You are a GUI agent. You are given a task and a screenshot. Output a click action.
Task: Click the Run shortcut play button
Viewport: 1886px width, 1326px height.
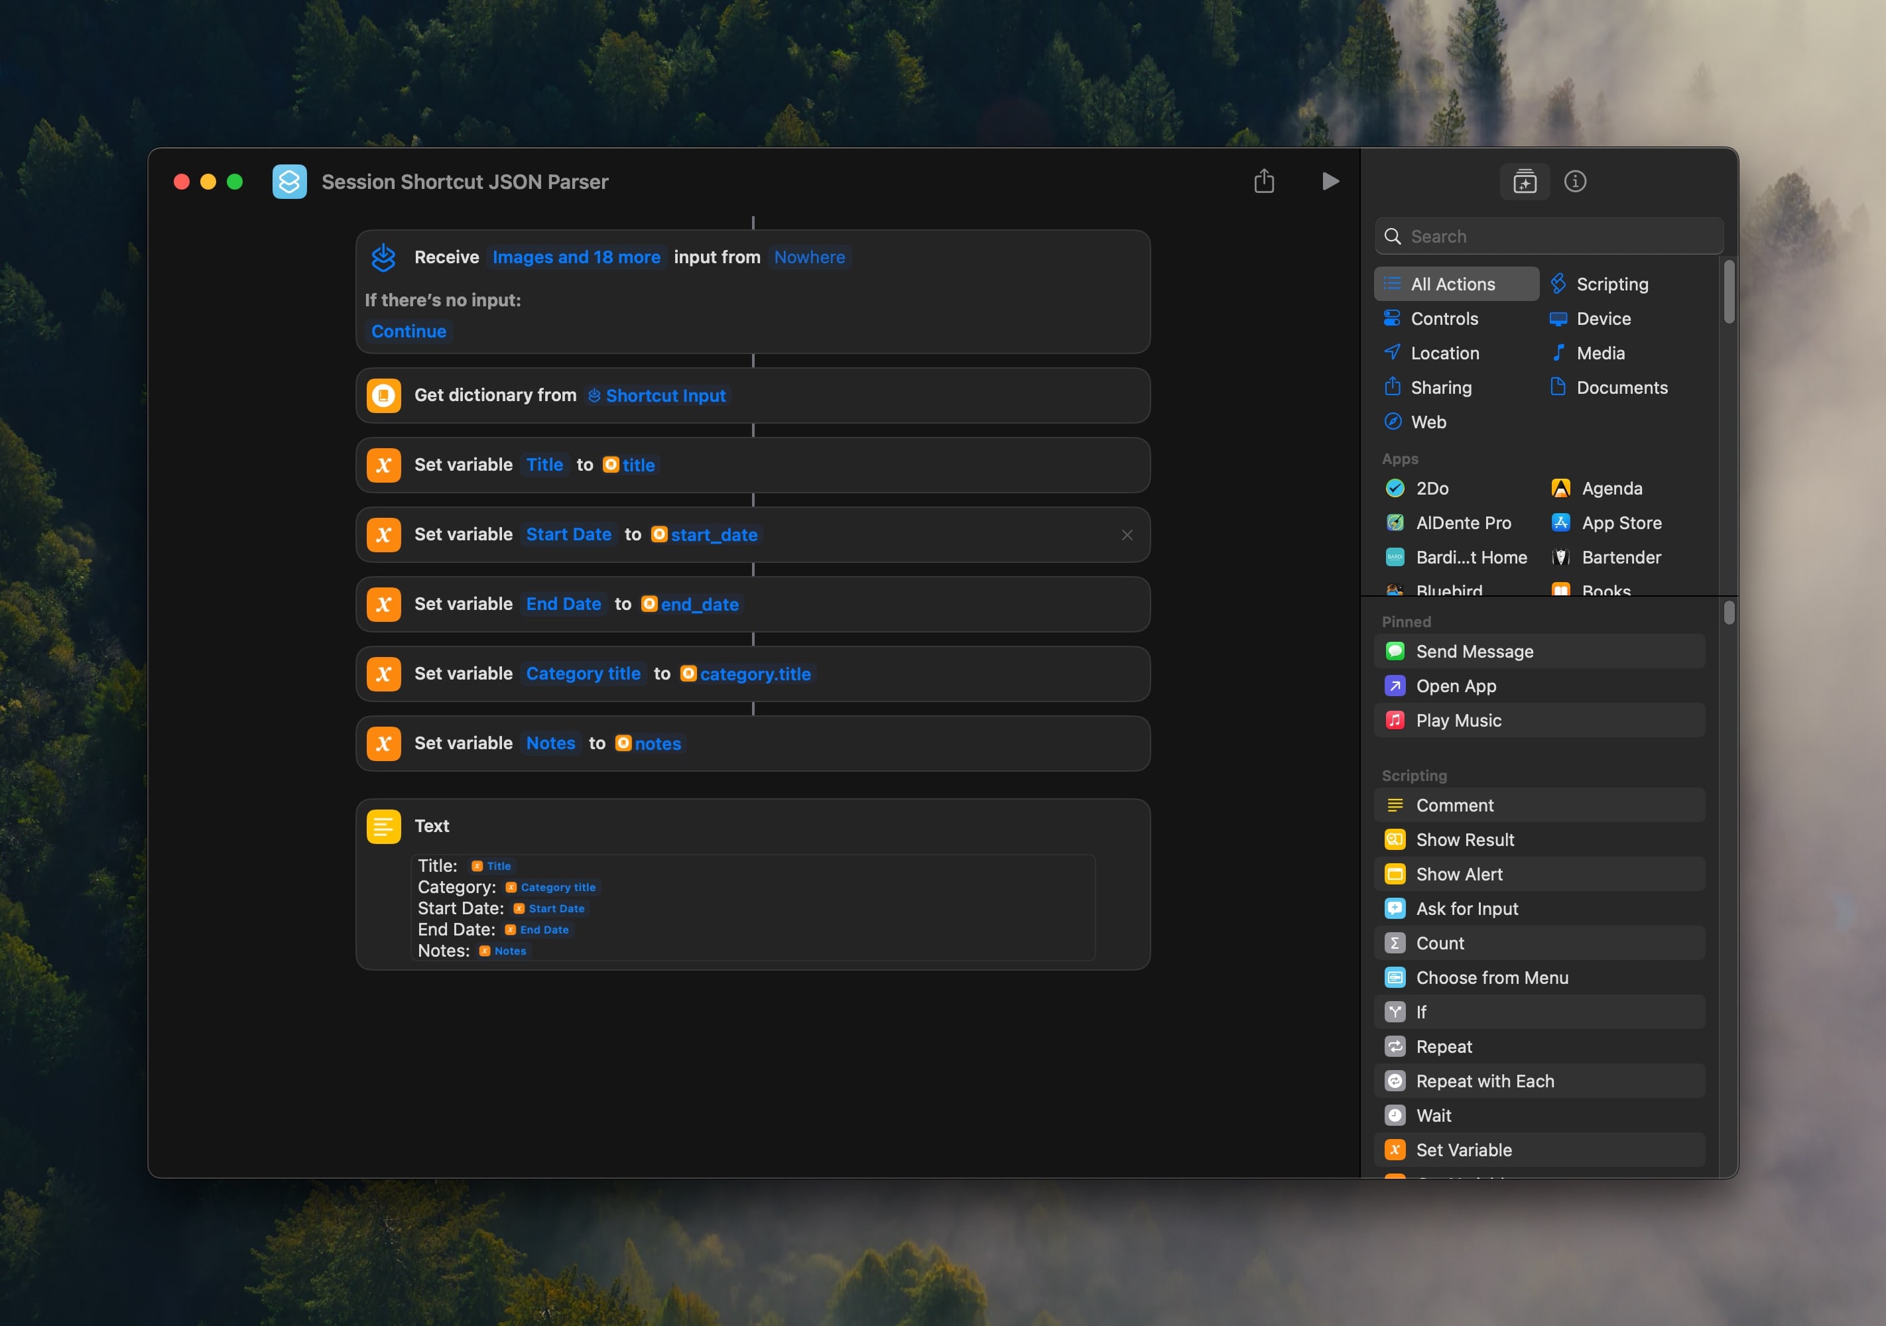pos(1330,181)
